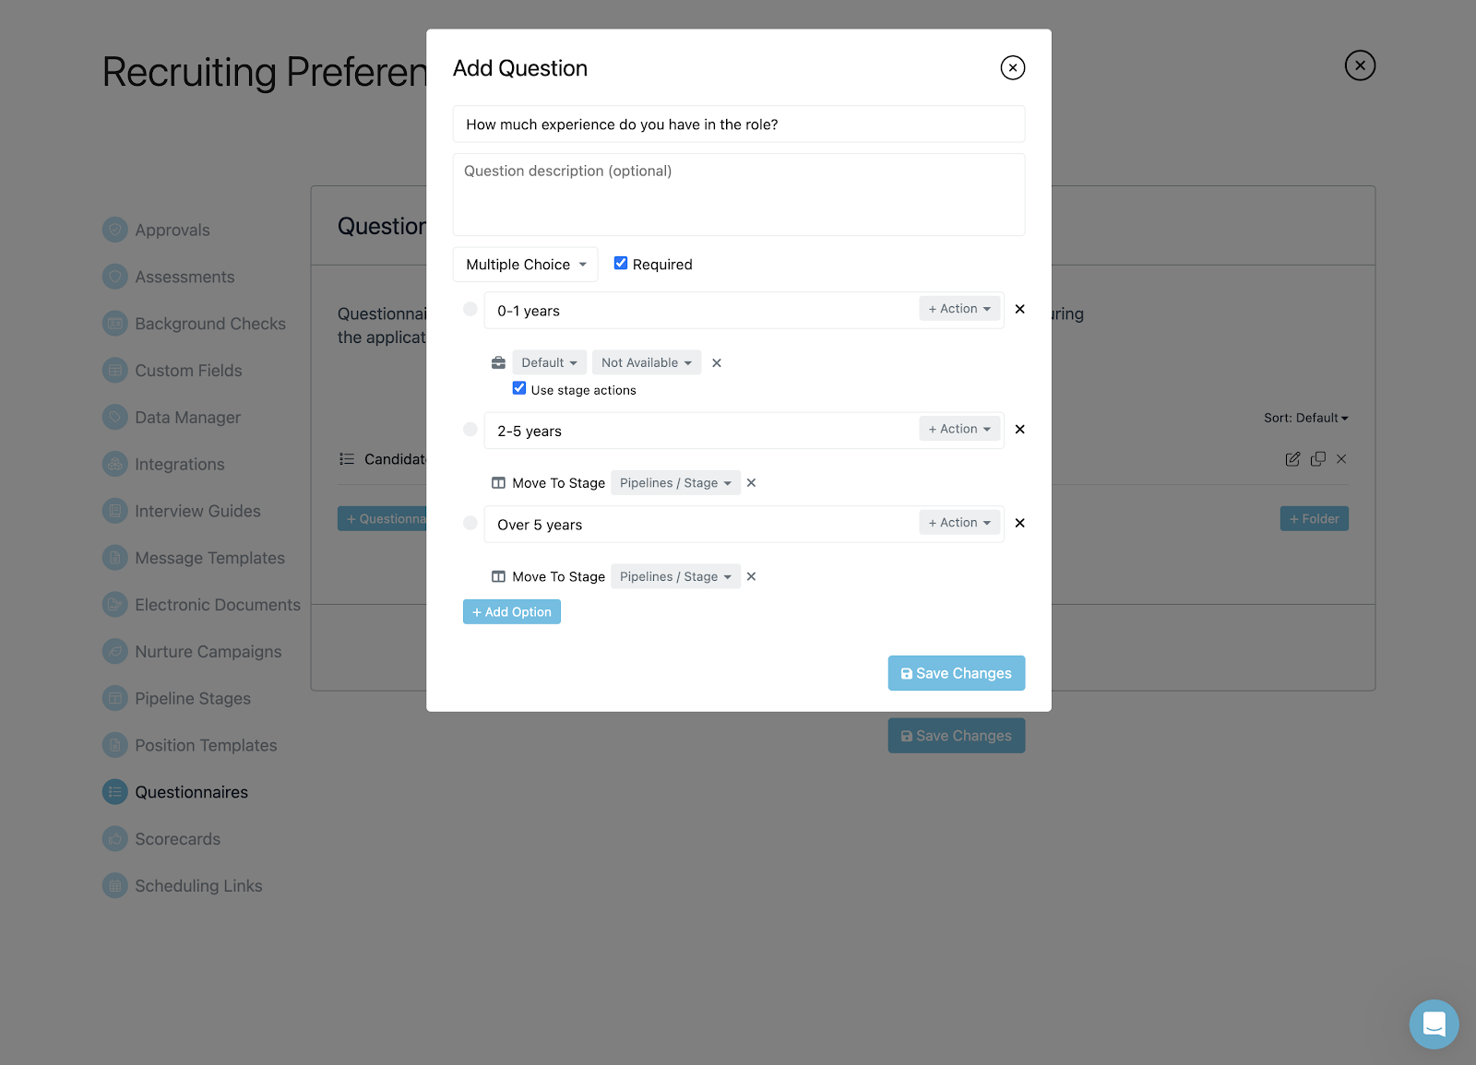Expand the Pipelines / Stage dropdown for 2-5 years

point(674,482)
